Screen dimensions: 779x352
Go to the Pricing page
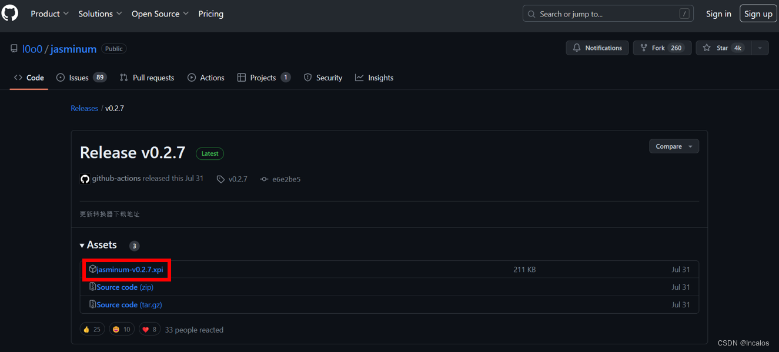click(210, 14)
